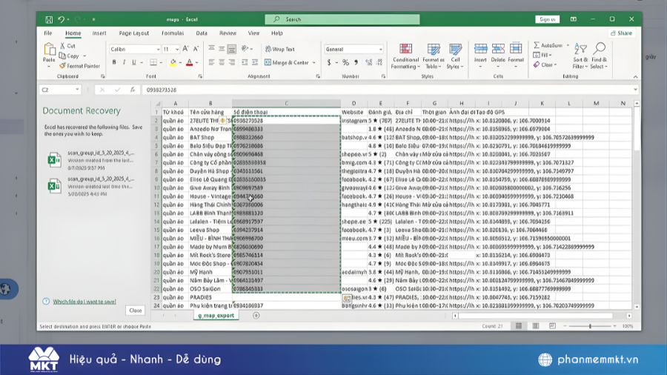Switch to the Review tab
The image size is (667, 375).
pos(228,33)
